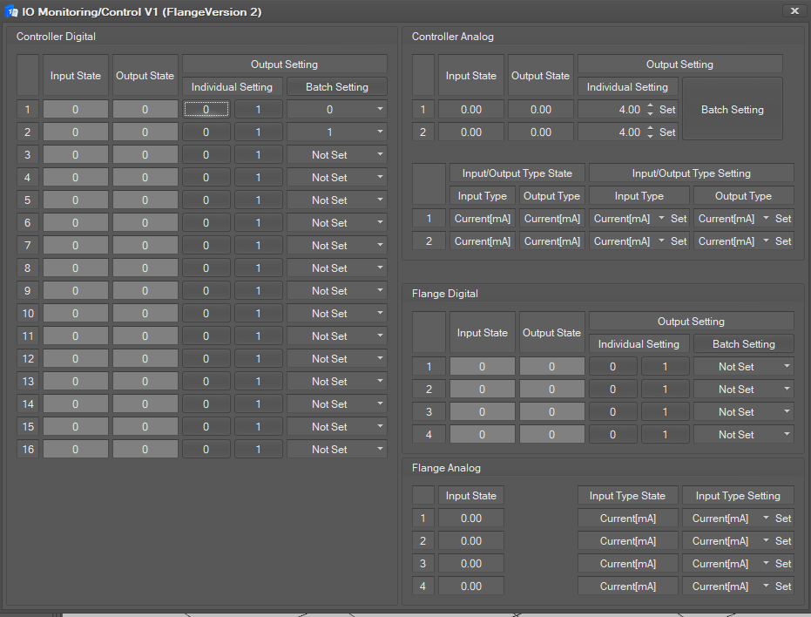811x617 pixels.
Task: Decrease Controller Analog output 2 value with down arrow
Action: 650,137
